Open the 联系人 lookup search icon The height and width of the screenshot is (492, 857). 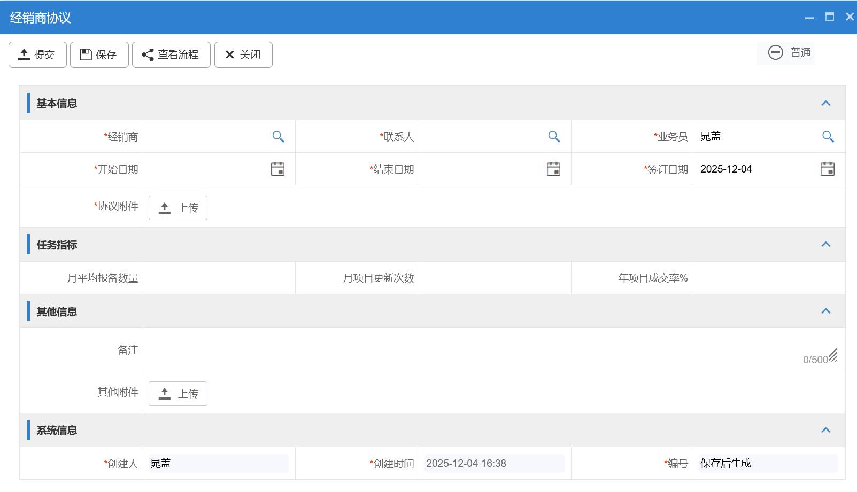point(554,137)
